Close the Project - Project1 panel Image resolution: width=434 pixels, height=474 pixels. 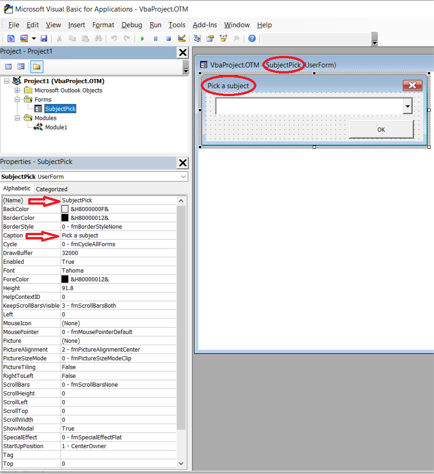click(183, 52)
